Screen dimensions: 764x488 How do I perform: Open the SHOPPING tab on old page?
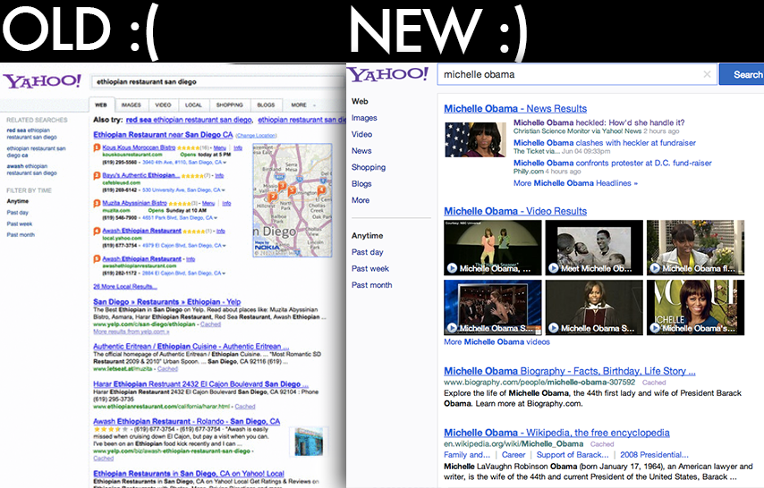click(230, 105)
